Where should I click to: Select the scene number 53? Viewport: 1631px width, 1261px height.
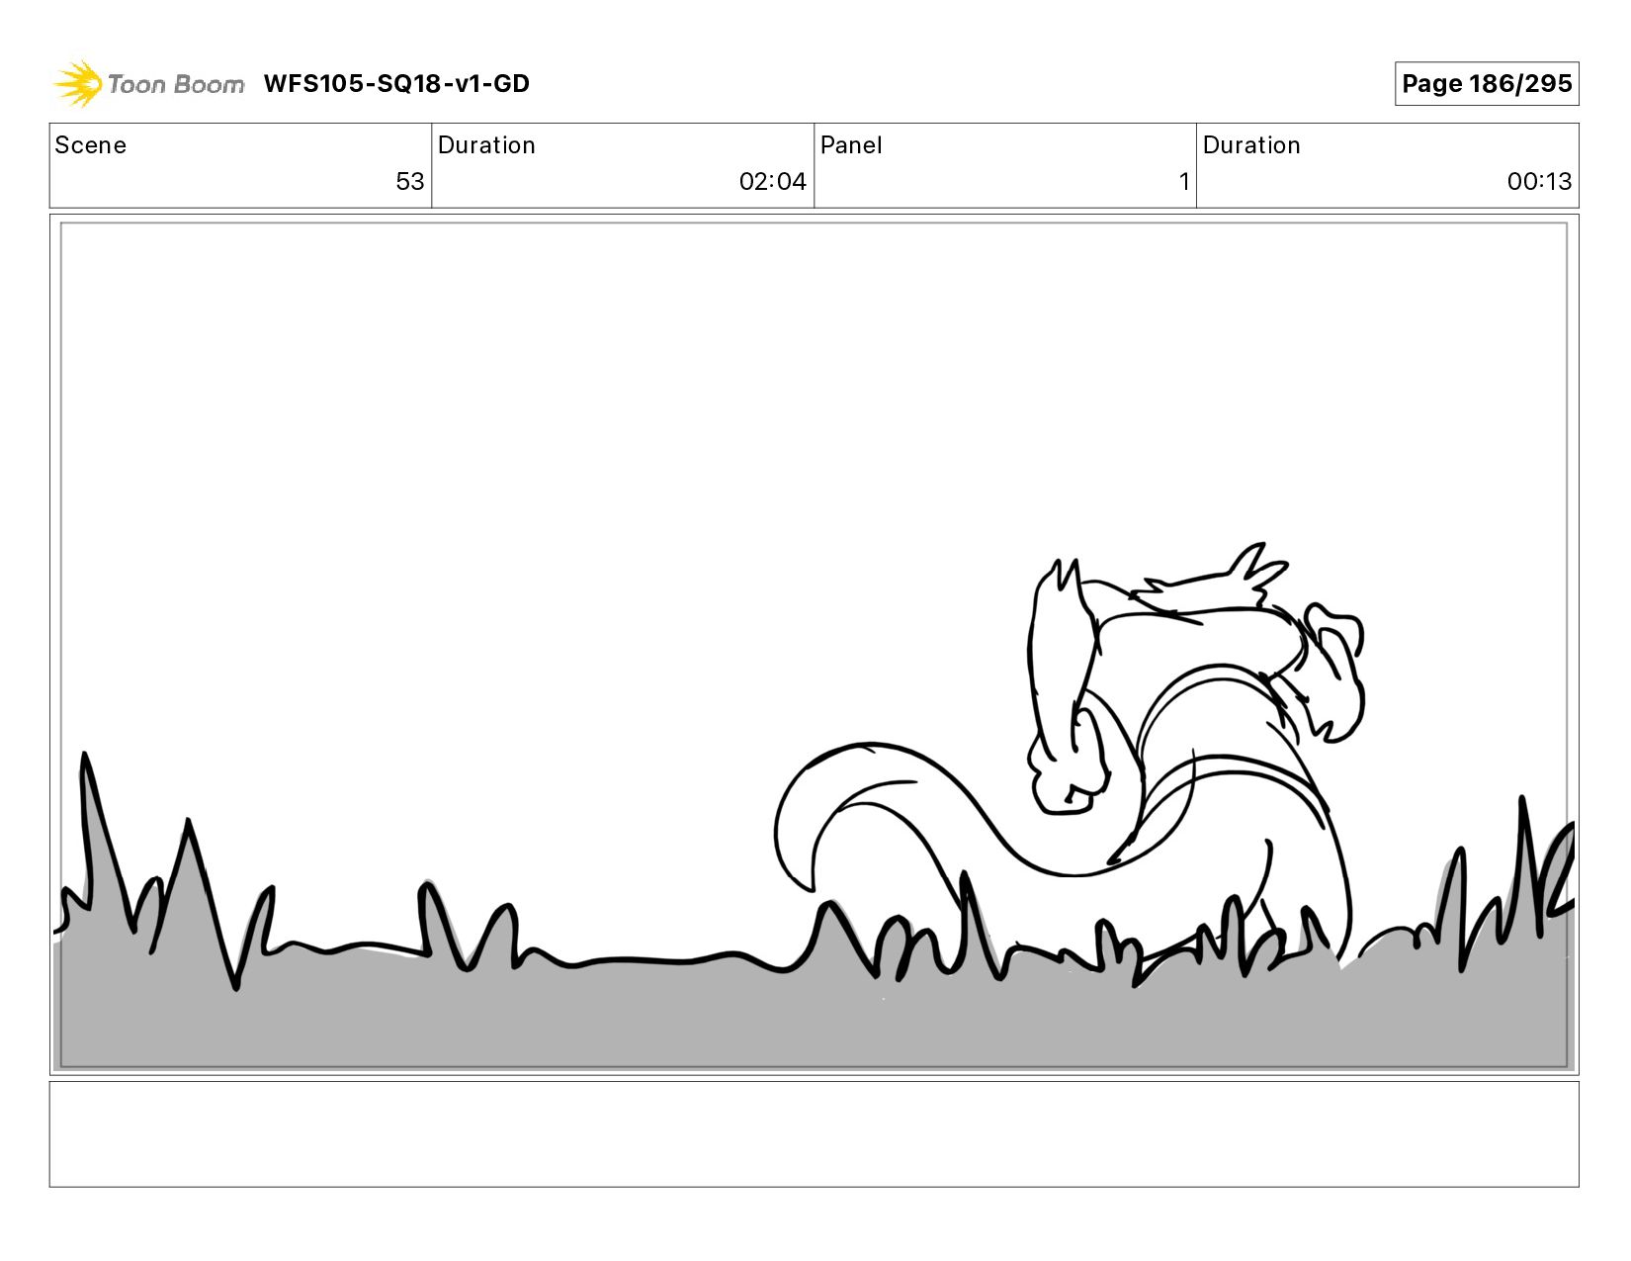410,182
